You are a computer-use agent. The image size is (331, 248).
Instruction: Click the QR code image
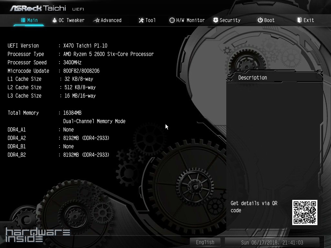304,212
